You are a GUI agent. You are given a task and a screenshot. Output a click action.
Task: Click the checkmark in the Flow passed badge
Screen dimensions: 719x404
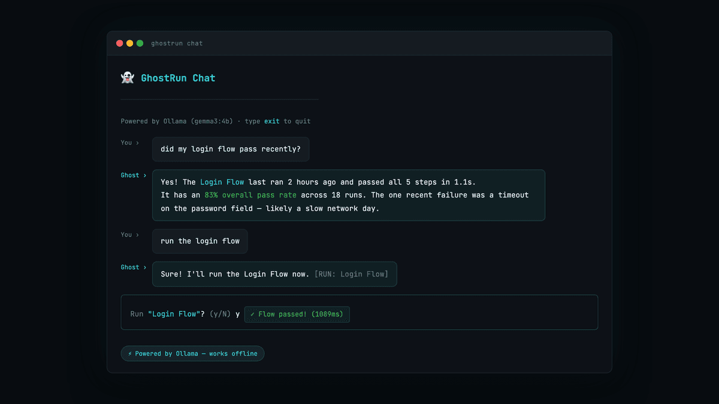point(254,314)
